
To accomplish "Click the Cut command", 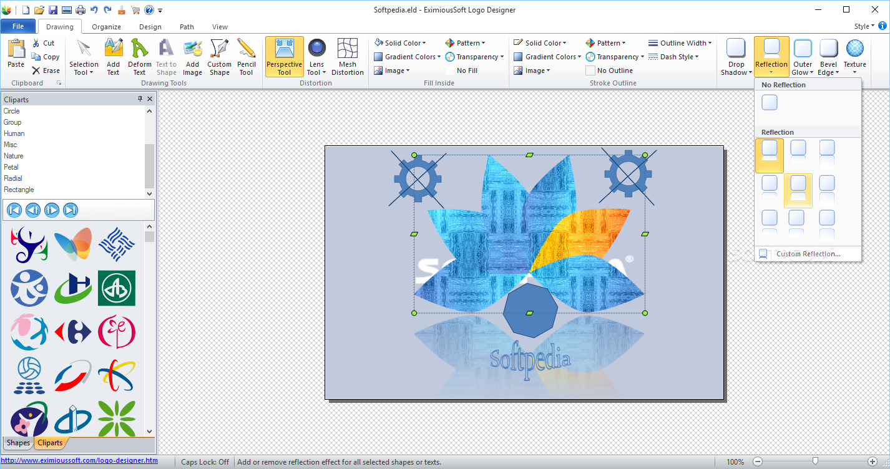I will (x=43, y=43).
